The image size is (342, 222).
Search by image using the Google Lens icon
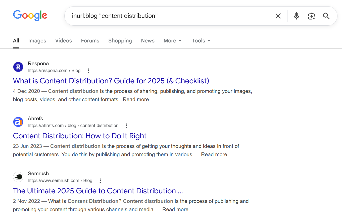tap(312, 16)
